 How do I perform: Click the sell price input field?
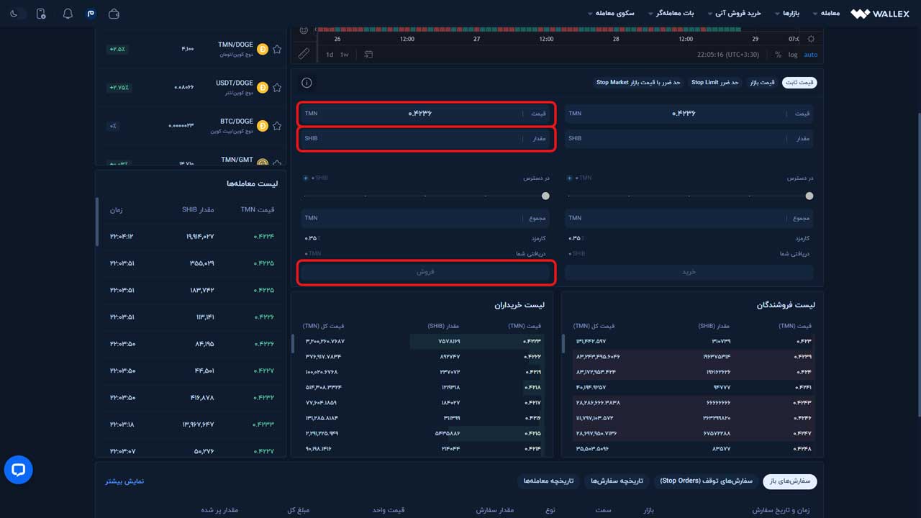[x=426, y=114]
